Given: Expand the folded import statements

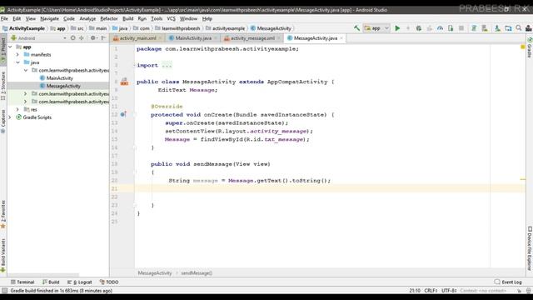Looking at the screenshot, I should click(167, 65).
